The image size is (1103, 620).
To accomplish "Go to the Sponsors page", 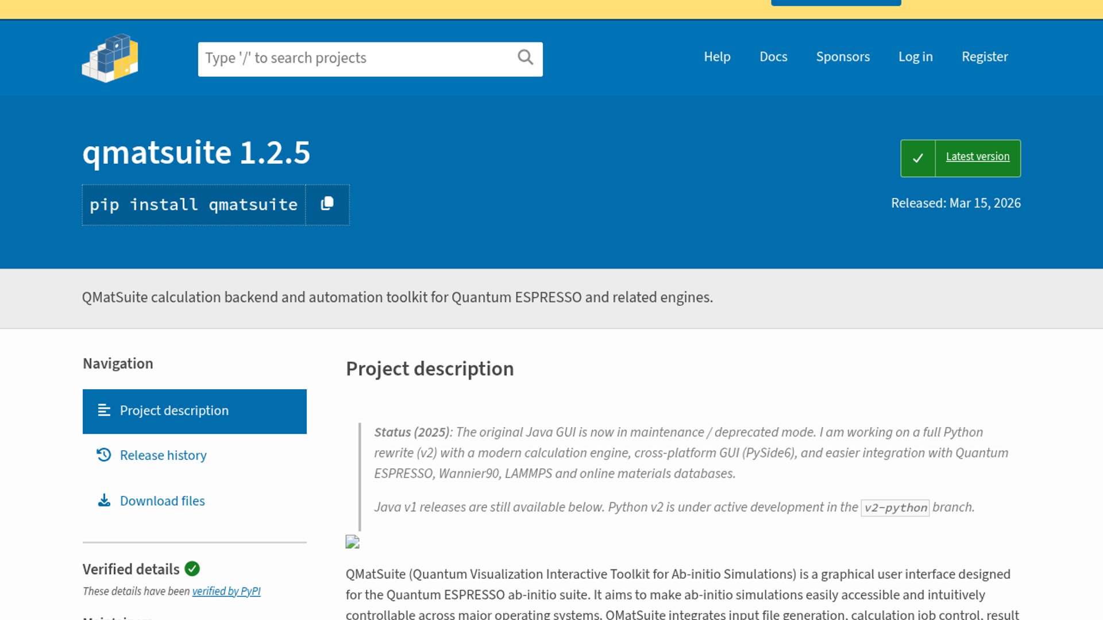I will [843, 57].
